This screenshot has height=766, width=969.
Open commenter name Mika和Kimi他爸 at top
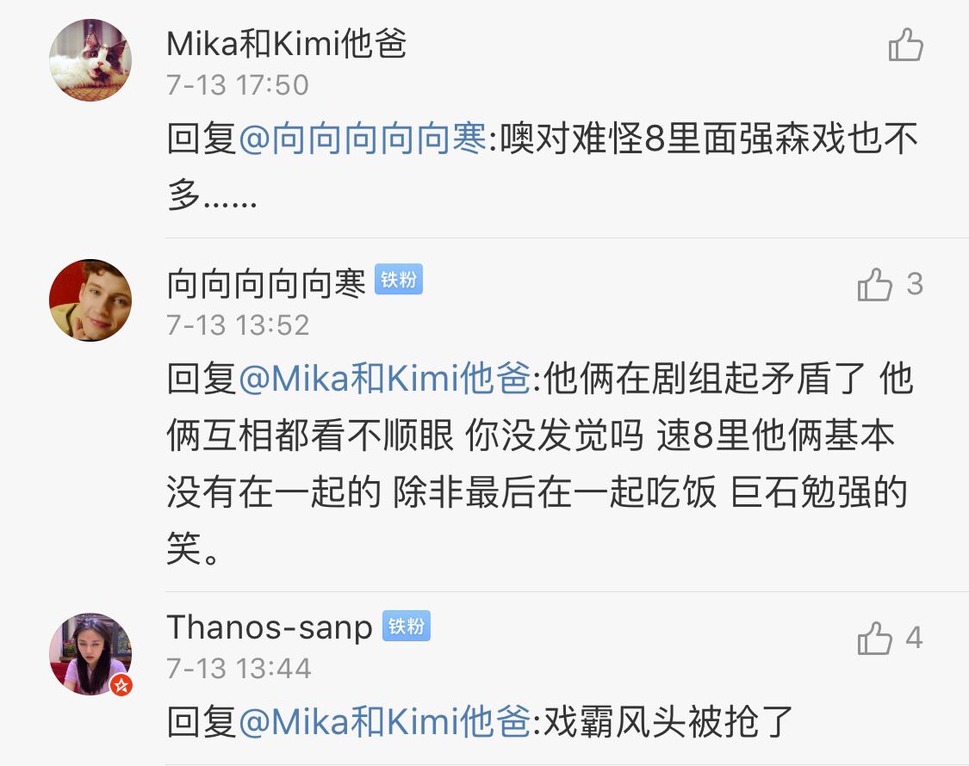point(286,43)
